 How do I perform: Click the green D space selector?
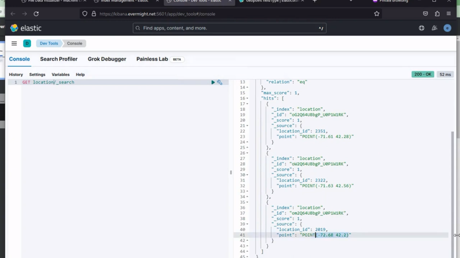coord(27,43)
